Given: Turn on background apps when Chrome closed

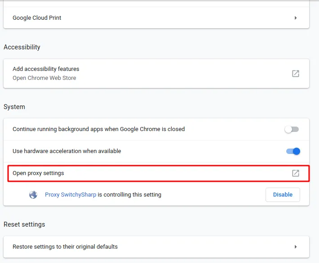Looking at the screenshot, I should click(x=292, y=129).
